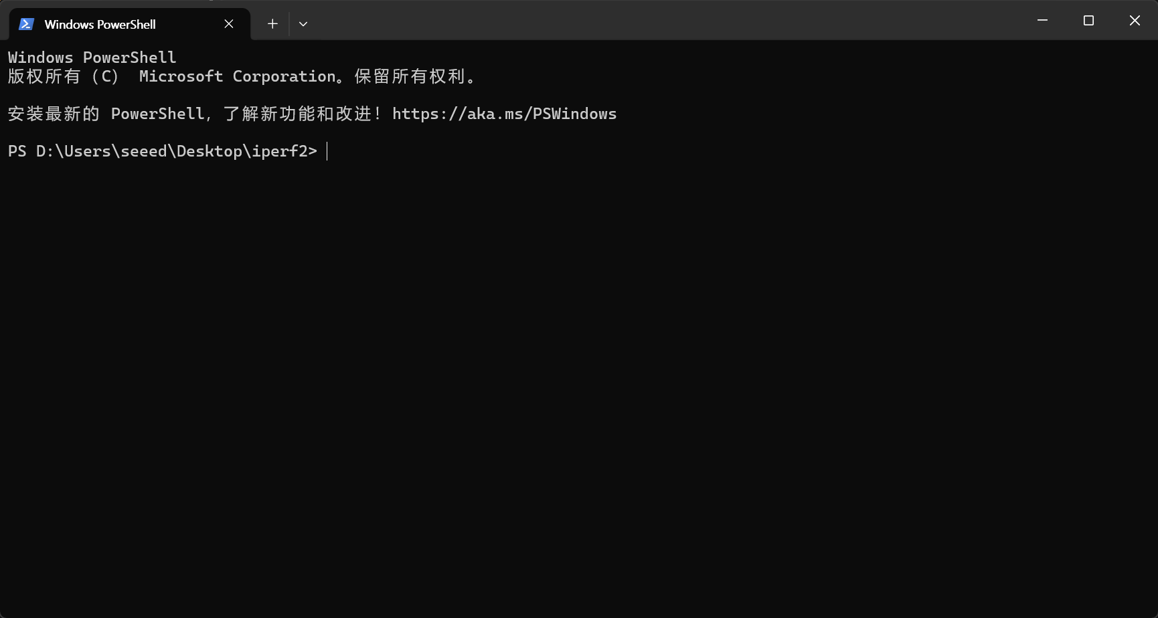This screenshot has height=618, width=1158.
Task: Click the 'Microsoft Corporation' text
Action: (x=237, y=77)
